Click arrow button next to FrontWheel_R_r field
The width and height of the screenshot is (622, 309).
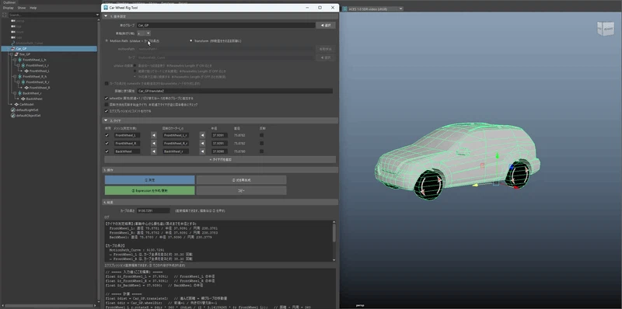202,143
